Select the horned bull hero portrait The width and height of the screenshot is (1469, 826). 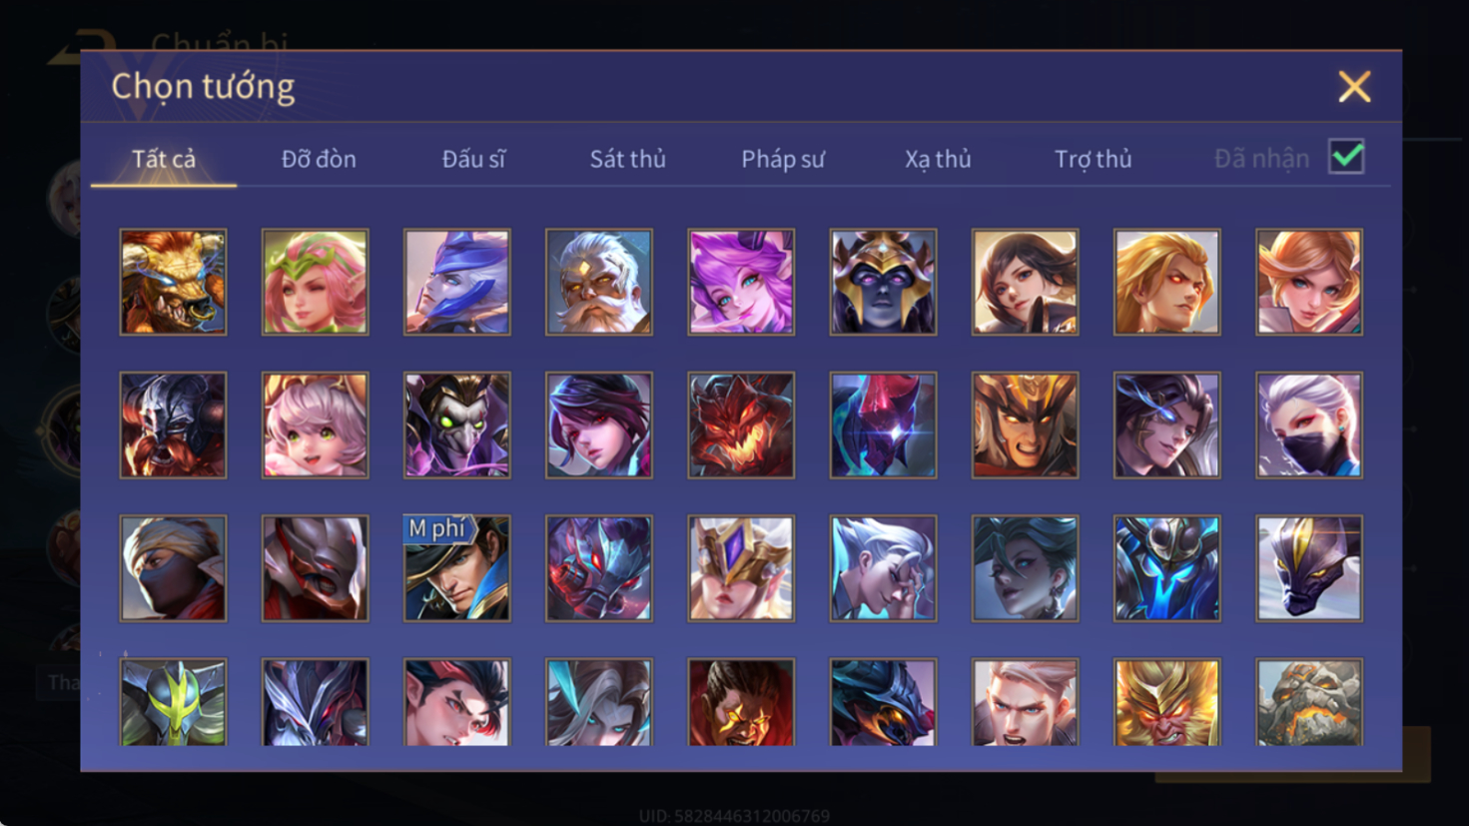point(173,282)
